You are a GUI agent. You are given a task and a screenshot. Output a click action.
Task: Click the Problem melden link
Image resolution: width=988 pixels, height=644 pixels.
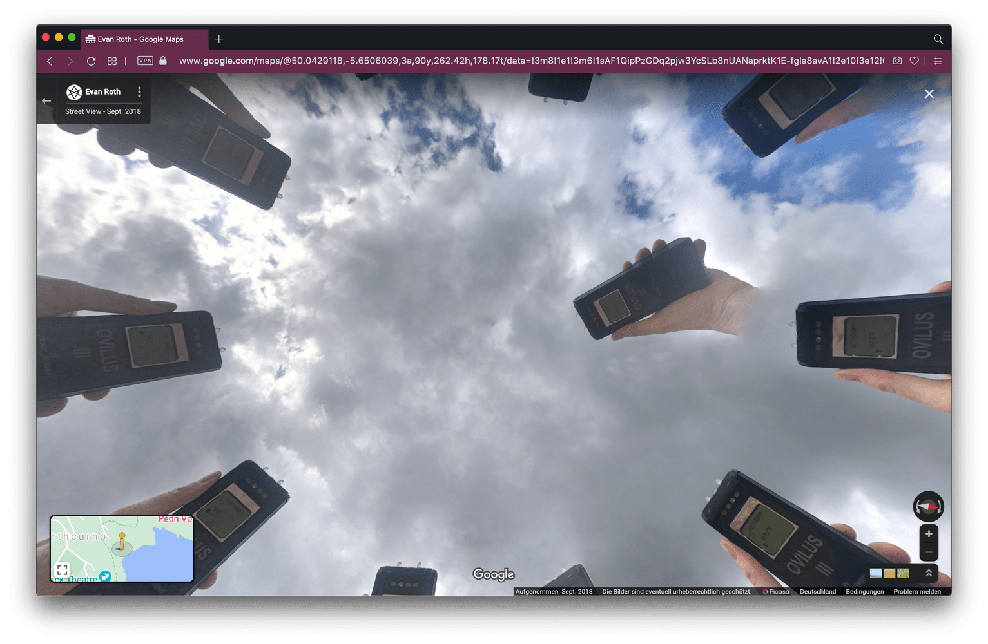[x=916, y=591]
